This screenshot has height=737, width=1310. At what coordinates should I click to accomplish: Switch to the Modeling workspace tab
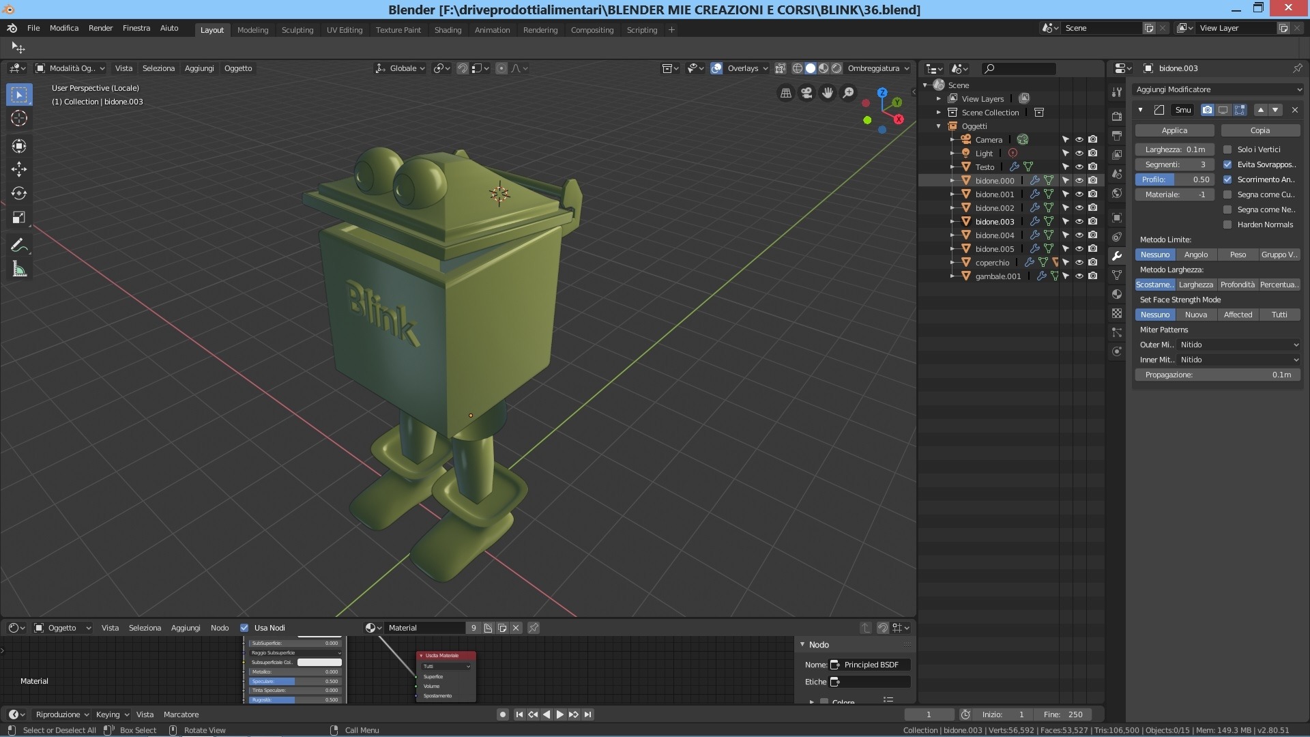(252, 30)
